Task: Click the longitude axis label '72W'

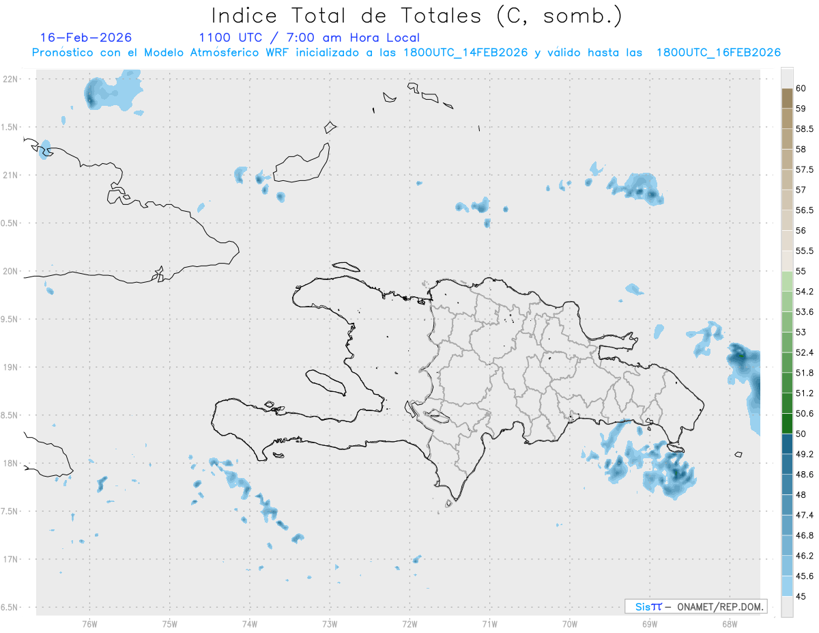Action: (x=409, y=624)
